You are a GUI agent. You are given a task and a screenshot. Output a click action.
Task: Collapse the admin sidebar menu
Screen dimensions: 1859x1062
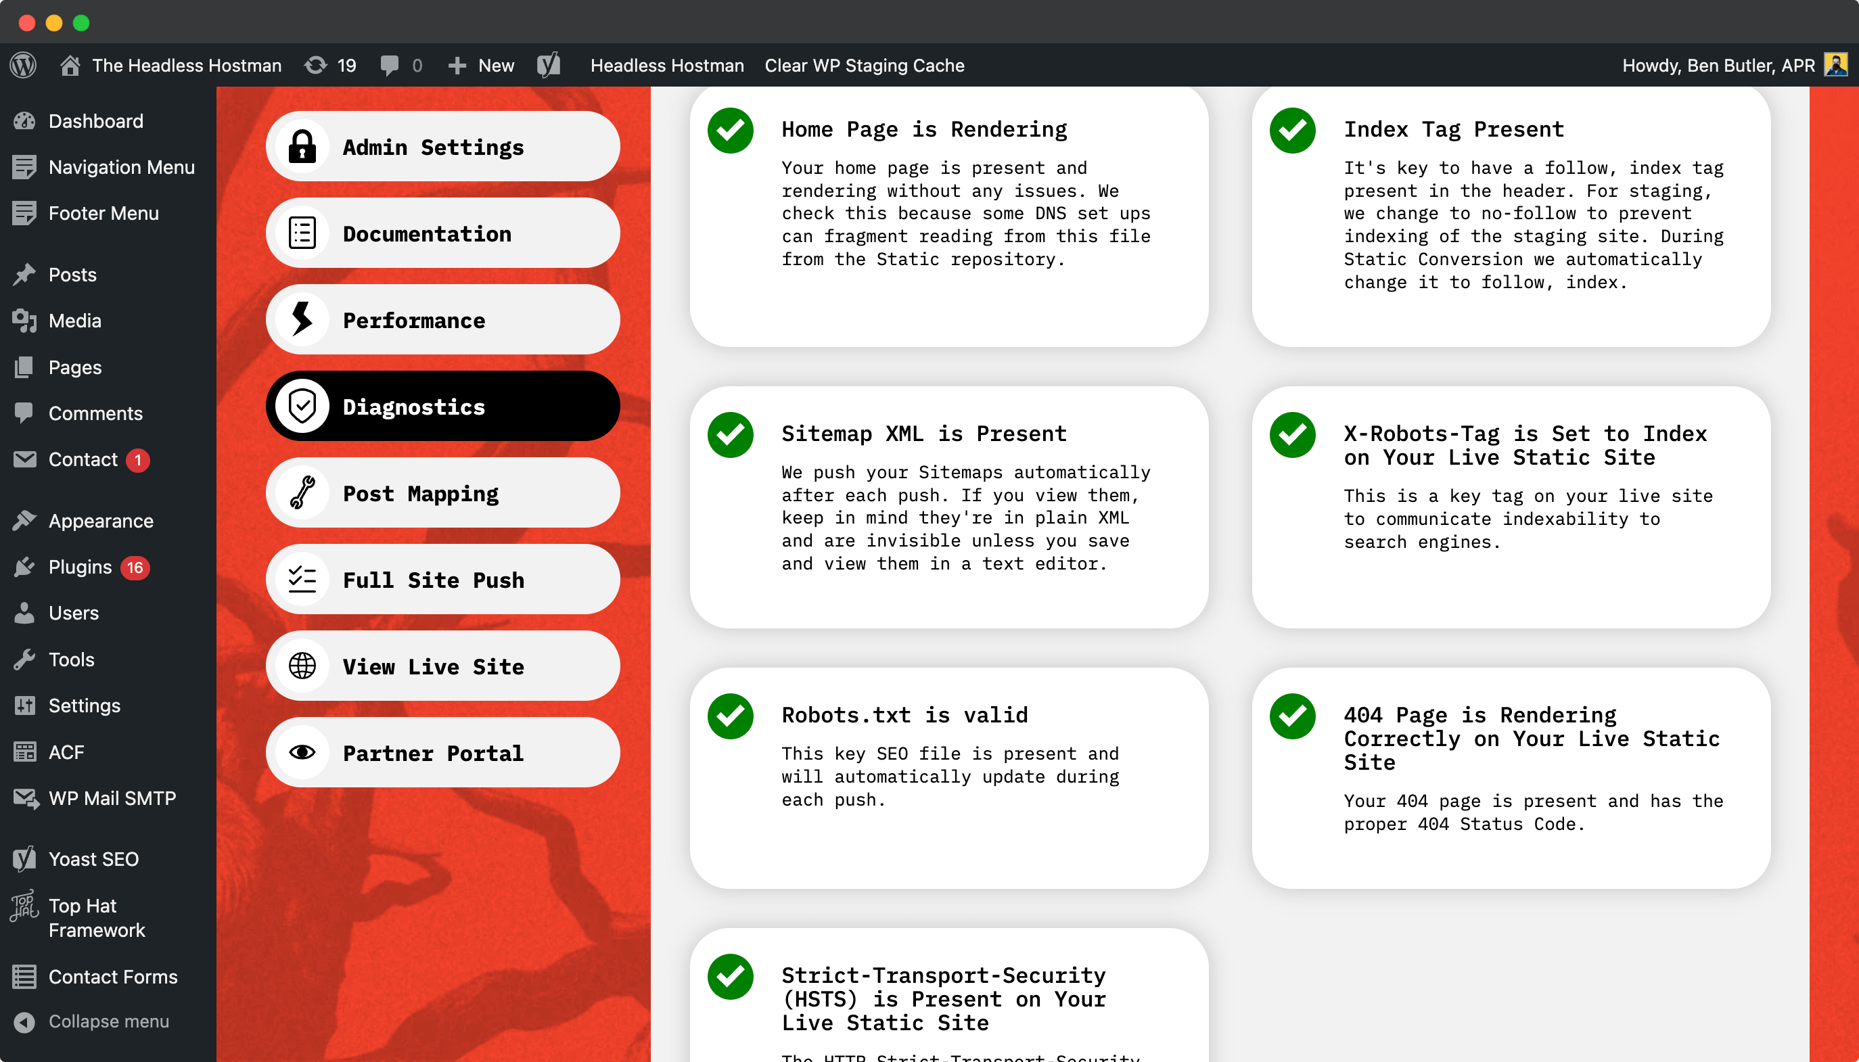[108, 1021]
